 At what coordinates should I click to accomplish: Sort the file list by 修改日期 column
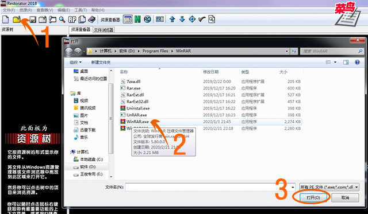(211, 72)
